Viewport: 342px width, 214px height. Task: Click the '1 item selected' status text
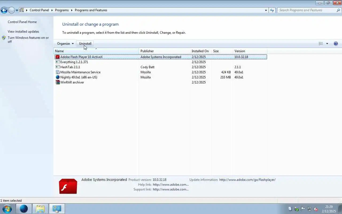click(11, 201)
